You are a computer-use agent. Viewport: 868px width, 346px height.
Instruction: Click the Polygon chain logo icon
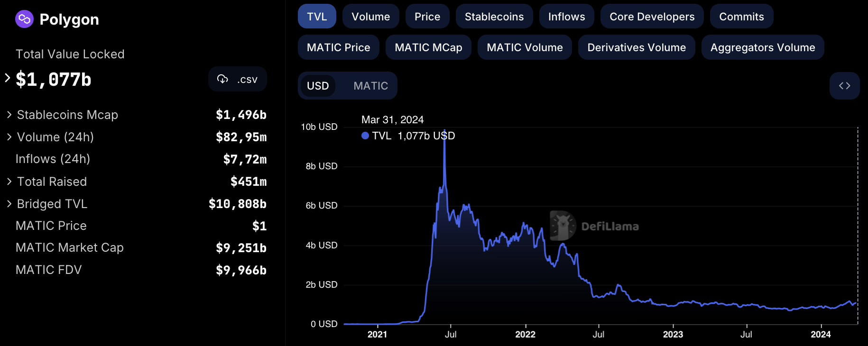click(24, 19)
